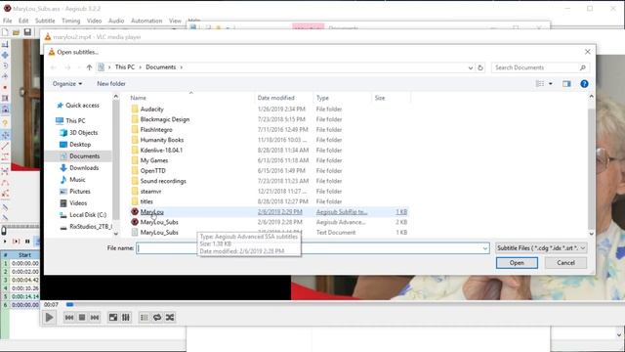The image size is (625, 352).
Task: Click the VLC seek bar handle
Action: coord(69,304)
